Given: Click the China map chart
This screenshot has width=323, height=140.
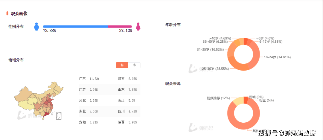Looking at the screenshot, I should 39,101.
